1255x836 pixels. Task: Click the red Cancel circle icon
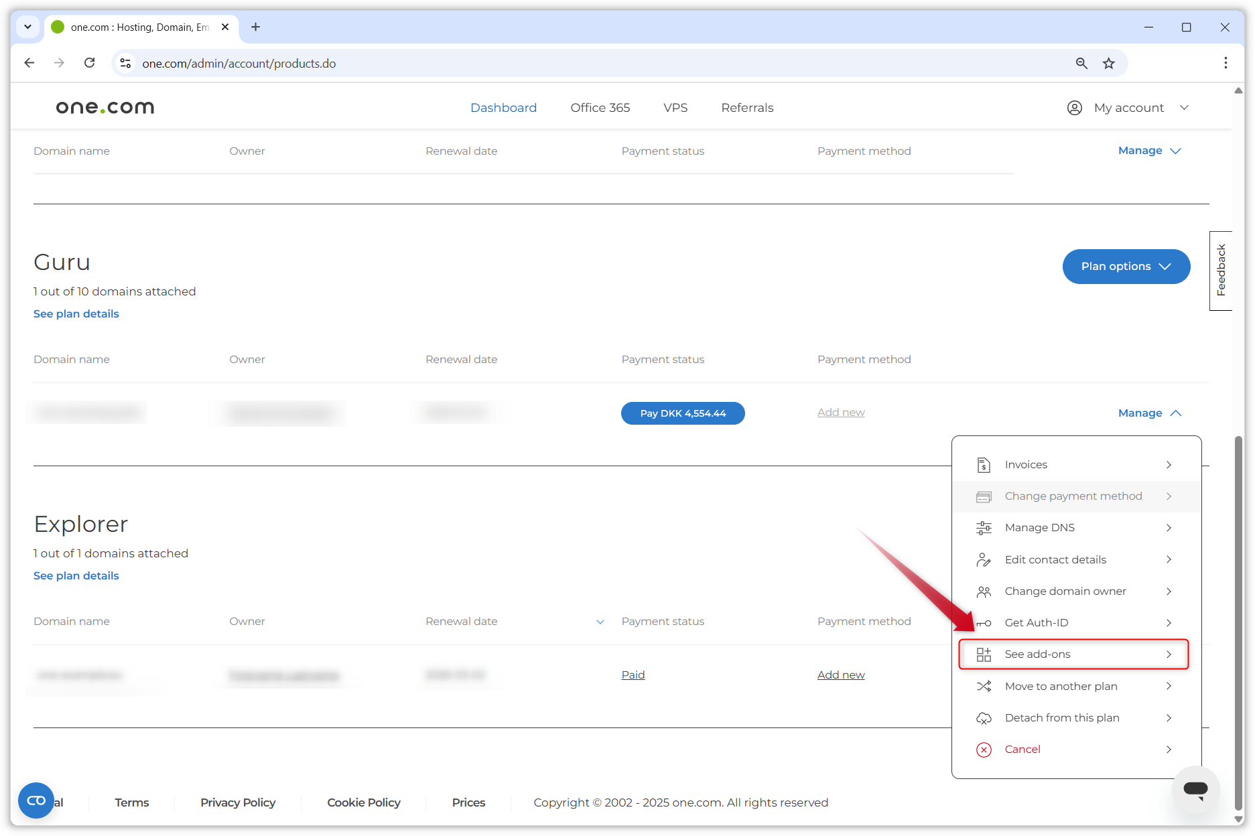984,750
